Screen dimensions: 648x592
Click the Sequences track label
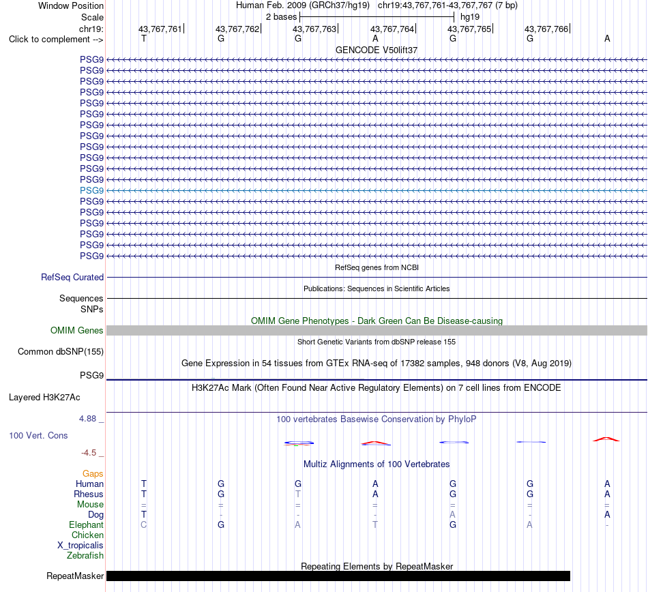click(x=81, y=298)
